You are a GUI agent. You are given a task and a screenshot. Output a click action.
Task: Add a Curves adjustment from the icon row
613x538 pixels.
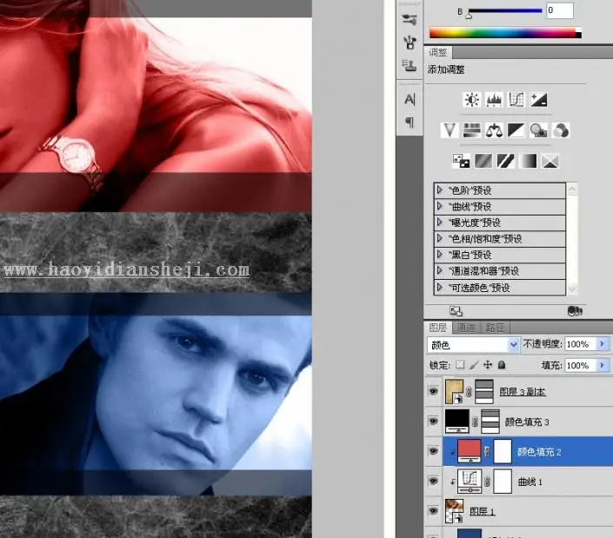[x=516, y=100]
